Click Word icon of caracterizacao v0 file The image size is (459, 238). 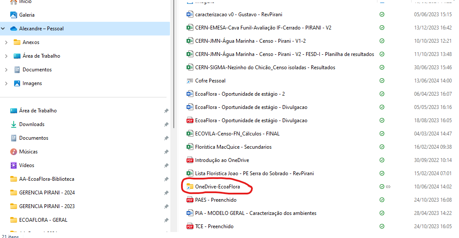[190, 15]
